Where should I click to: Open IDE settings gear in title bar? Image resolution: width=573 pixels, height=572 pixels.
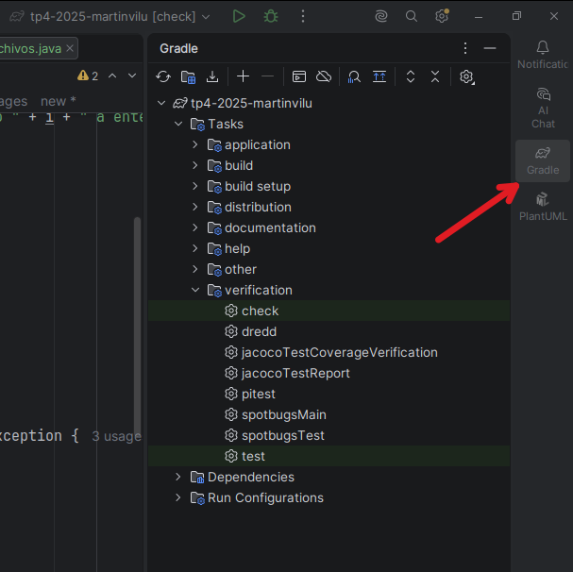[442, 16]
